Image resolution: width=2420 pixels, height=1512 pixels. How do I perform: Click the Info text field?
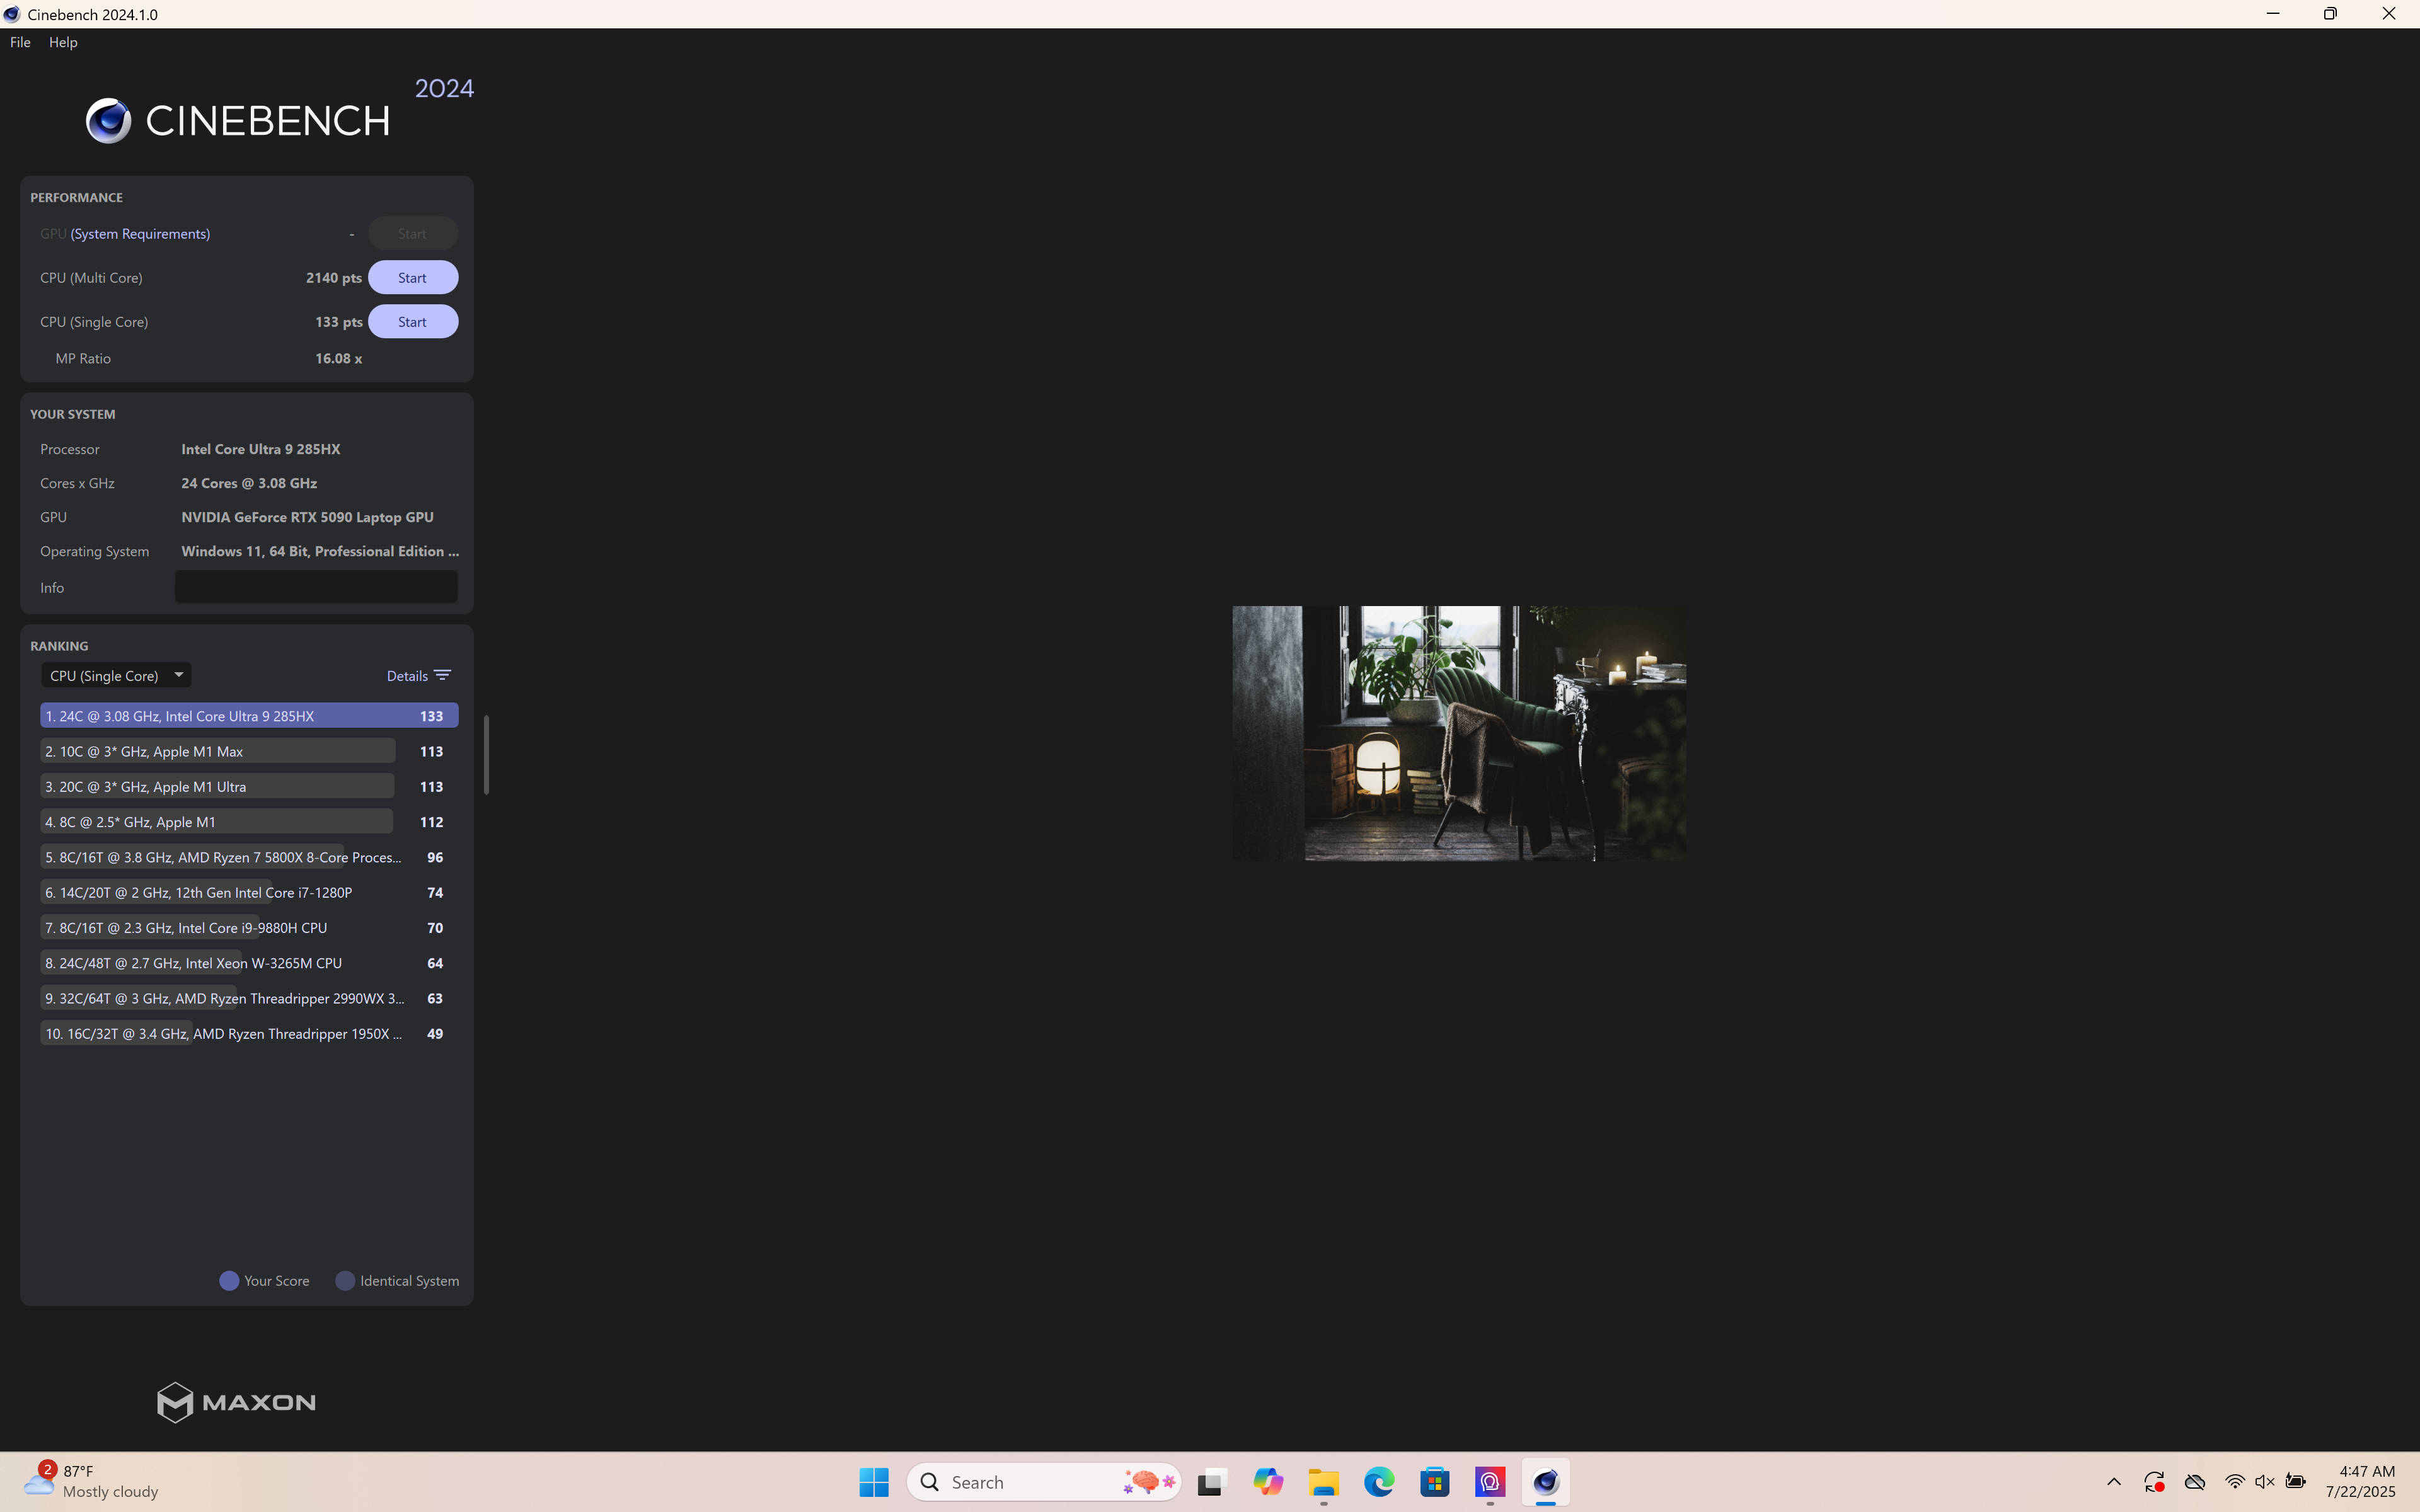(x=316, y=587)
